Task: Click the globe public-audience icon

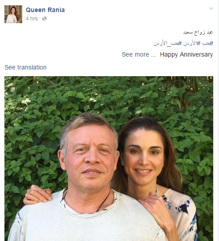Action: (x=44, y=19)
